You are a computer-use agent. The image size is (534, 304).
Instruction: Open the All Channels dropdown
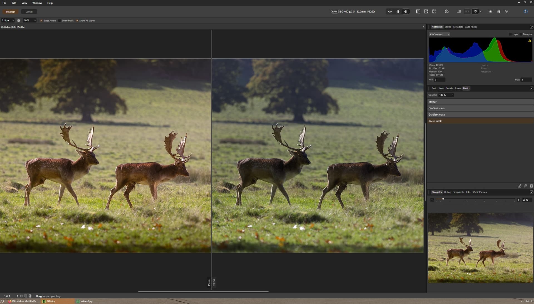click(439, 34)
